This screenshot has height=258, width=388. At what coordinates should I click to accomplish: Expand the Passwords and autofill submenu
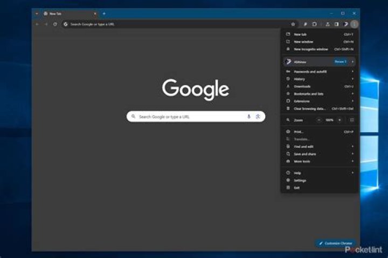point(320,71)
